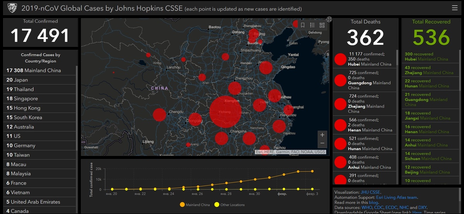Click the Esri map attribution text

tap(290, 152)
